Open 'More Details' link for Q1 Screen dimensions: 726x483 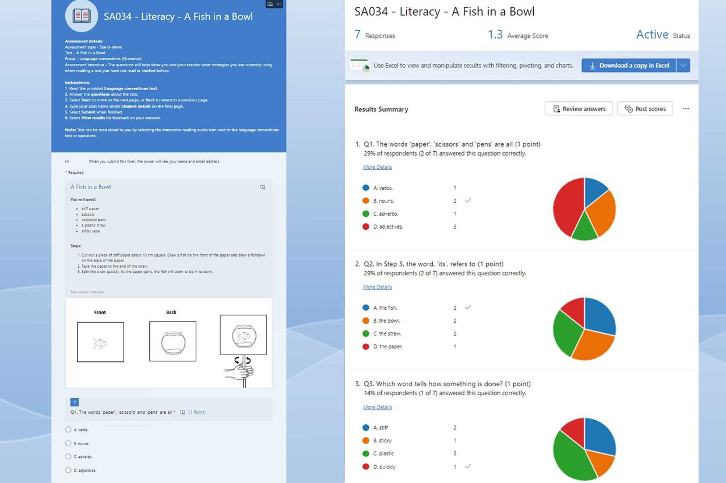pyautogui.click(x=377, y=167)
